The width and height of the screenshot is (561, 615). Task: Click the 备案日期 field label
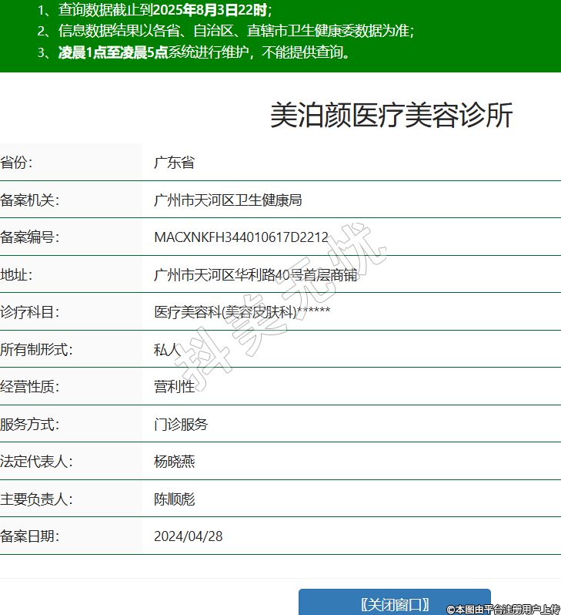[x=30, y=536]
